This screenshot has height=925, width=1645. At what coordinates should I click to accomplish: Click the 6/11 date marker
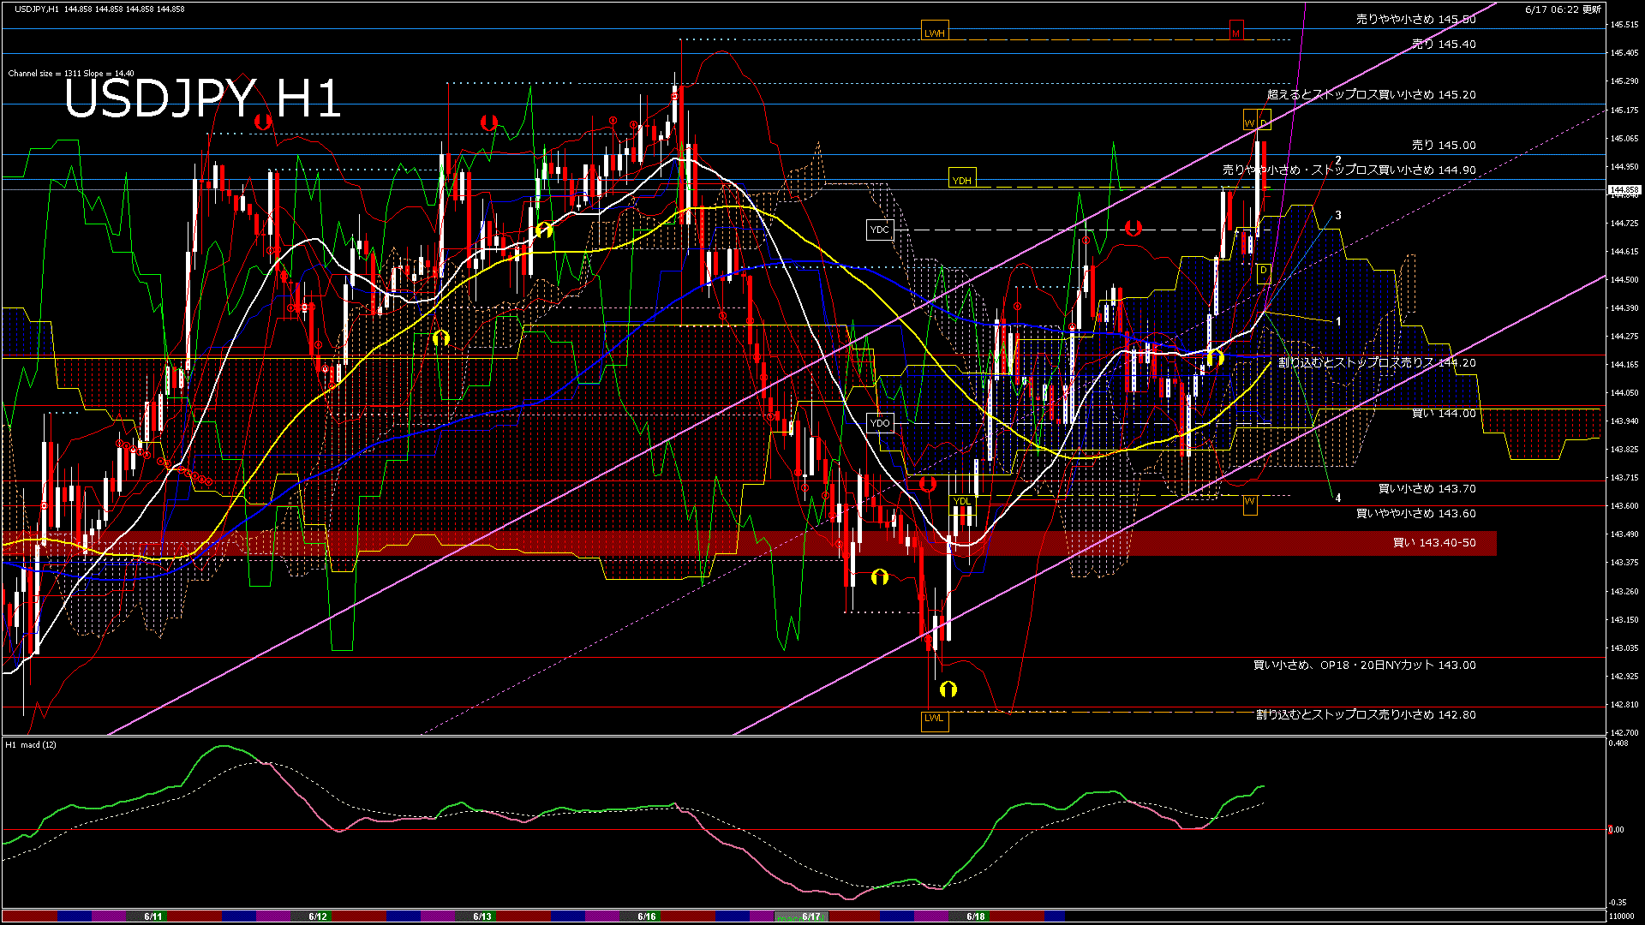tap(153, 916)
